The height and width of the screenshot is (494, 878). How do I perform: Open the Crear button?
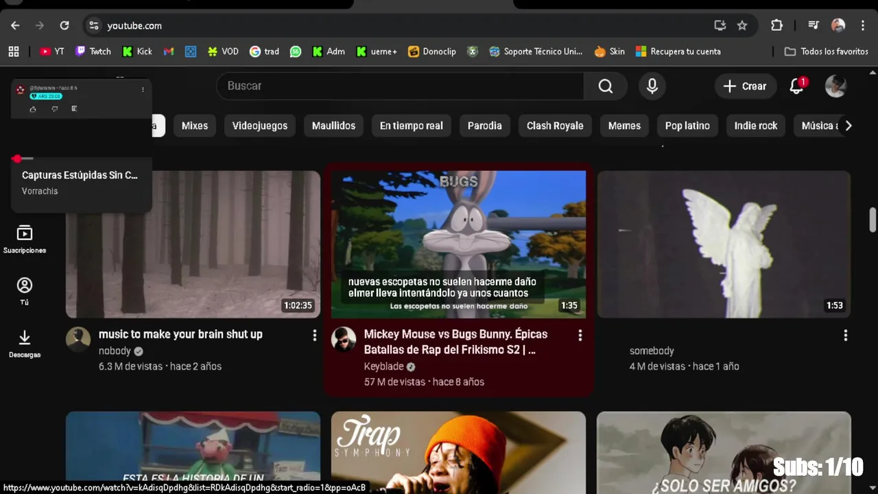point(746,86)
